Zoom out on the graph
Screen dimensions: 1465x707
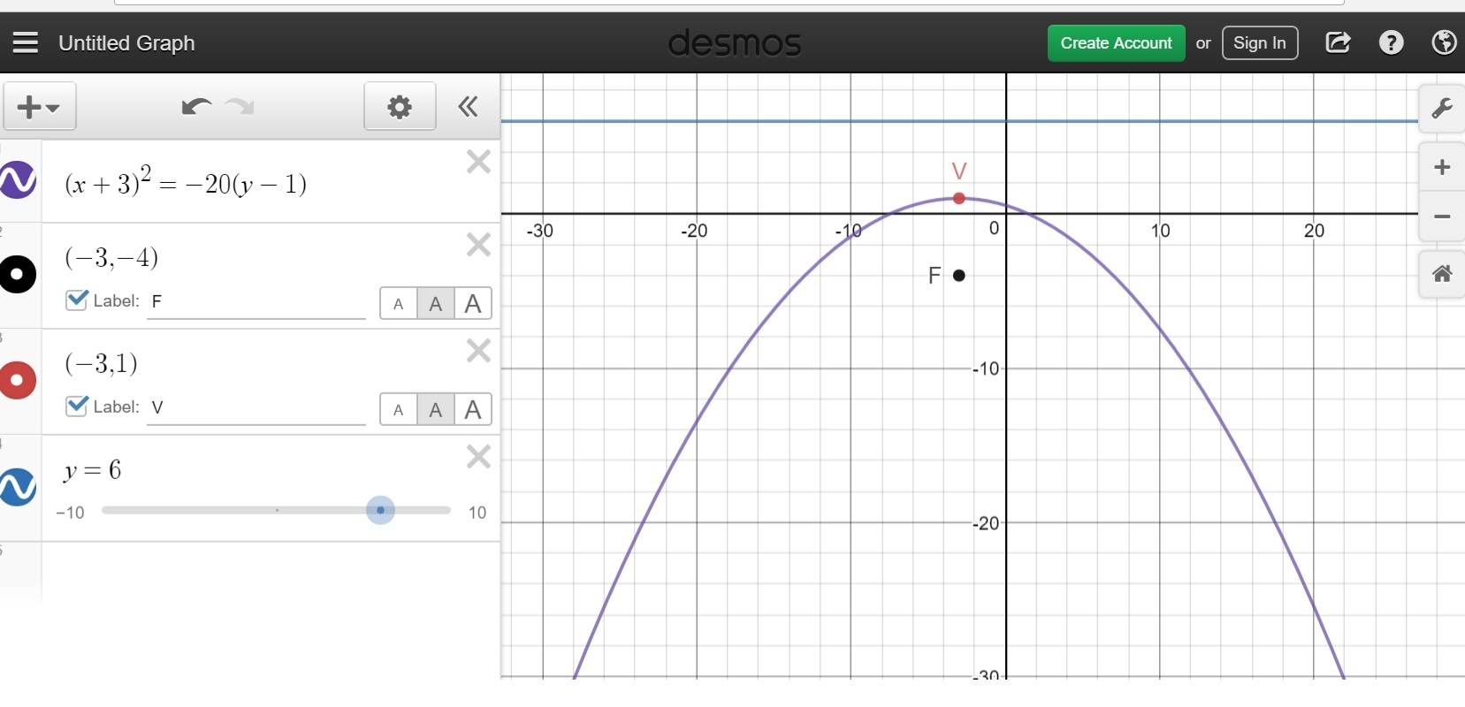click(1442, 217)
